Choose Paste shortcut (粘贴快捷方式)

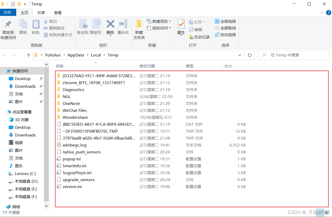tap(58, 35)
